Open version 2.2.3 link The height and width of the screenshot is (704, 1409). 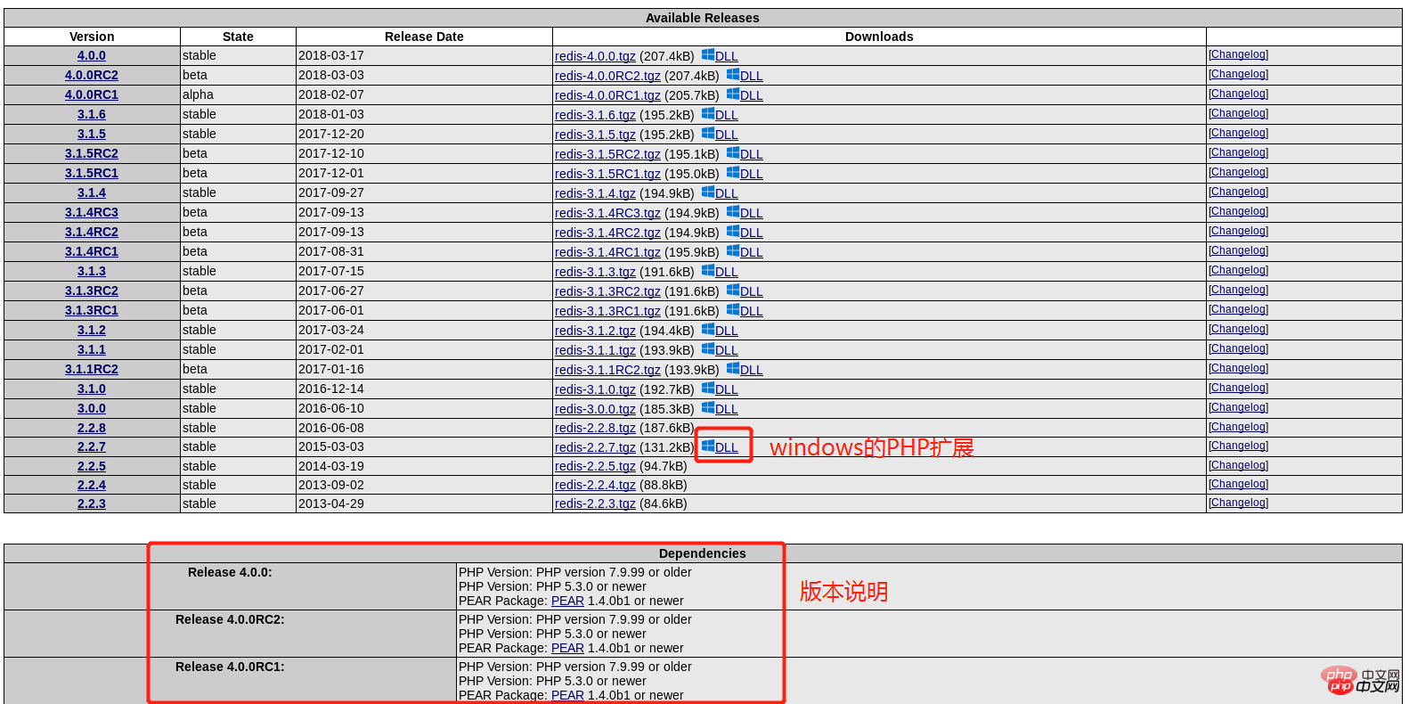pos(92,503)
